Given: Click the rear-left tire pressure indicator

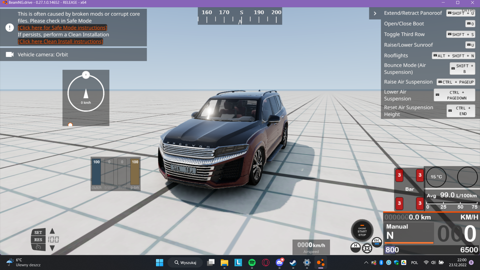Looking at the screenshot, I should click(399, 203).
